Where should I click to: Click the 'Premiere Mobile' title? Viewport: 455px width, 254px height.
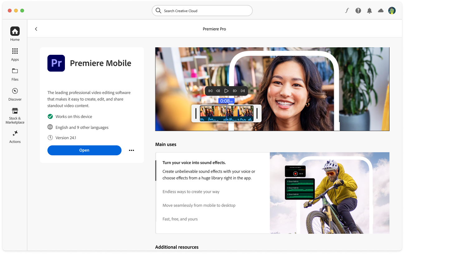point(100,63)
